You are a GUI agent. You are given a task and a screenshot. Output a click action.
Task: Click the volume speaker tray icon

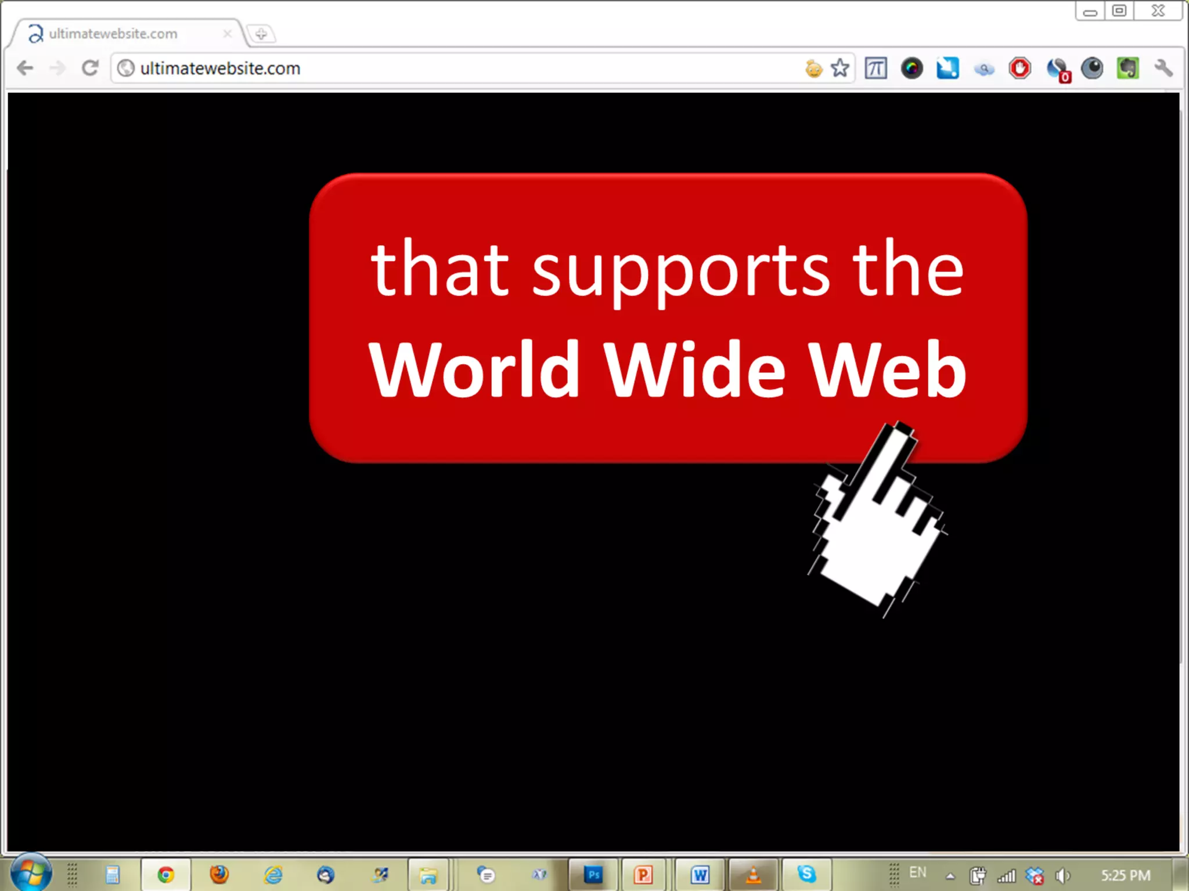pyautogui.click(x=1062, y=875)
